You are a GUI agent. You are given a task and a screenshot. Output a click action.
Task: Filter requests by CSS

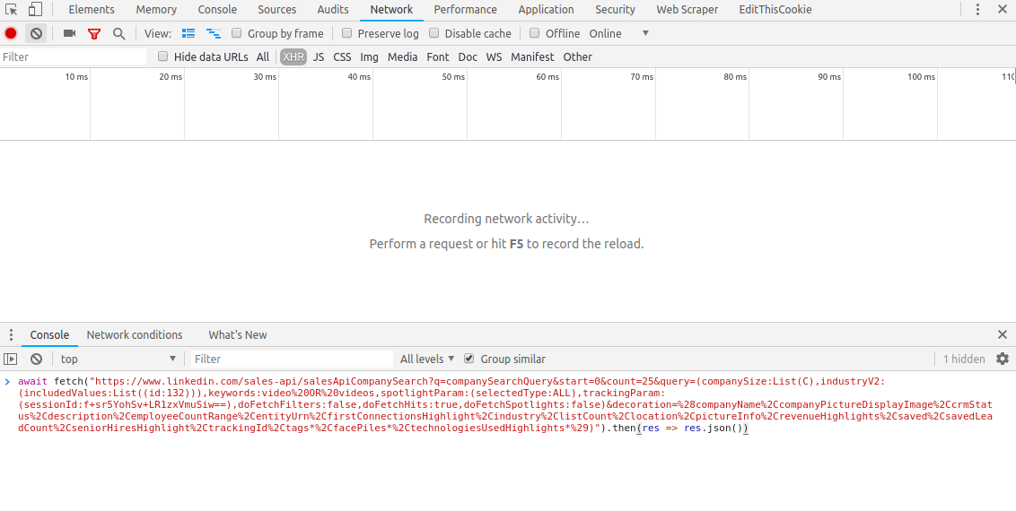[x=342, y=56]
